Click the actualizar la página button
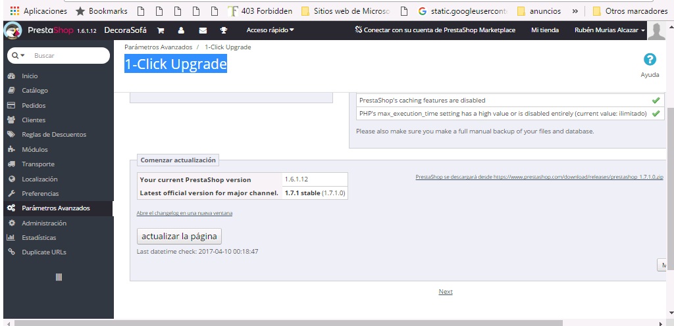Viewport: 674px width, 326px height. (x=179, y=237)
